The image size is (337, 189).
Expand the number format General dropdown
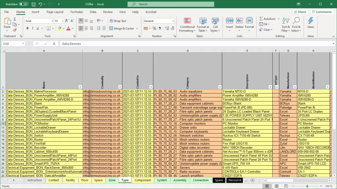pos(173,21)
